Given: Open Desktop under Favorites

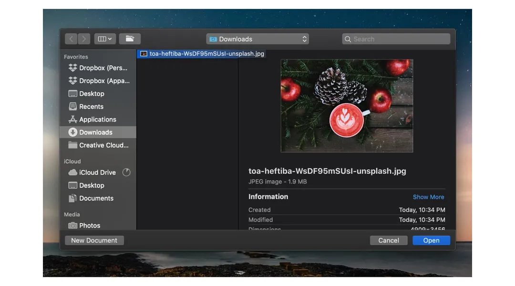Looking at the screenshot, I should (98, 93).
